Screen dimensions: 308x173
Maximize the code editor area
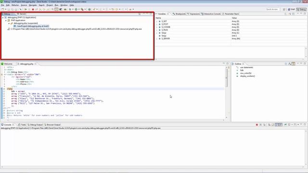click(228, 64)
